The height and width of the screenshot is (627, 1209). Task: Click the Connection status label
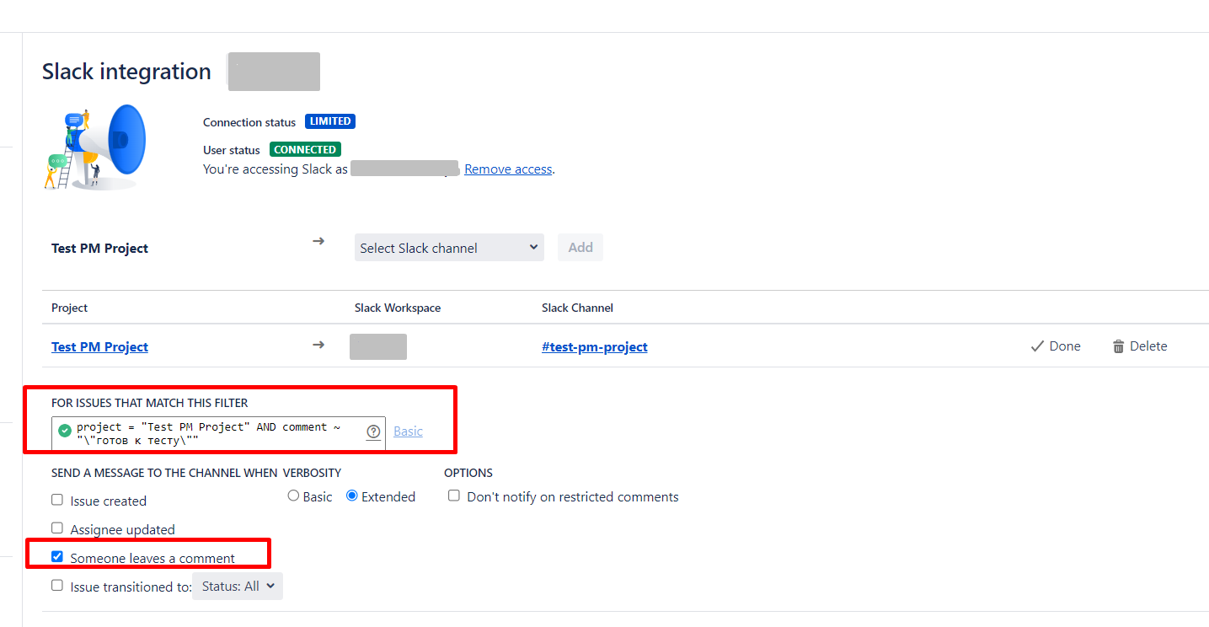click(x=249, y=122)
